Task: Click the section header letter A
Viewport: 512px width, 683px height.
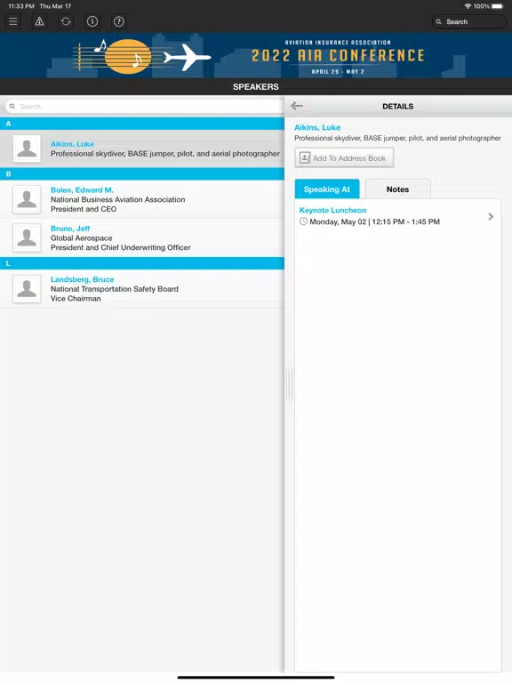Action: coord(8,124)
